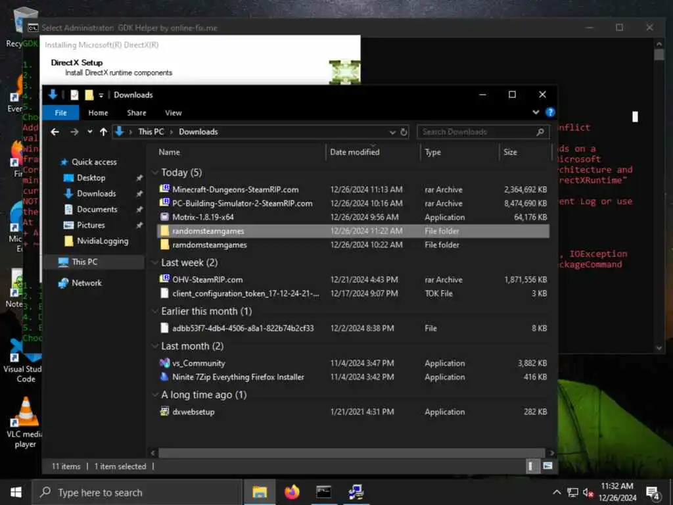Screen dimensions: 673x505
Task: Open the Windows Start menu
Action: 16,492
